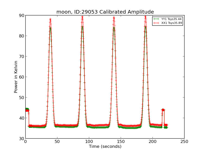Click the "100" tick label on Time axis
205x154 pixels.
[x=89, y=142]
